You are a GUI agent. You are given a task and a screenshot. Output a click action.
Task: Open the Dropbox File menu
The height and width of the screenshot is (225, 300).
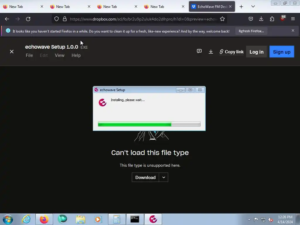[29, 55]
